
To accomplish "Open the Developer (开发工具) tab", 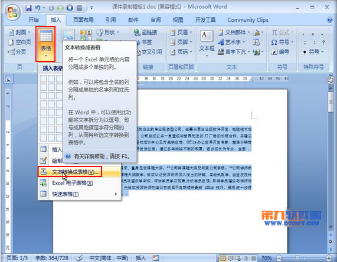I will pyautogui.click(x=205, y=20).
